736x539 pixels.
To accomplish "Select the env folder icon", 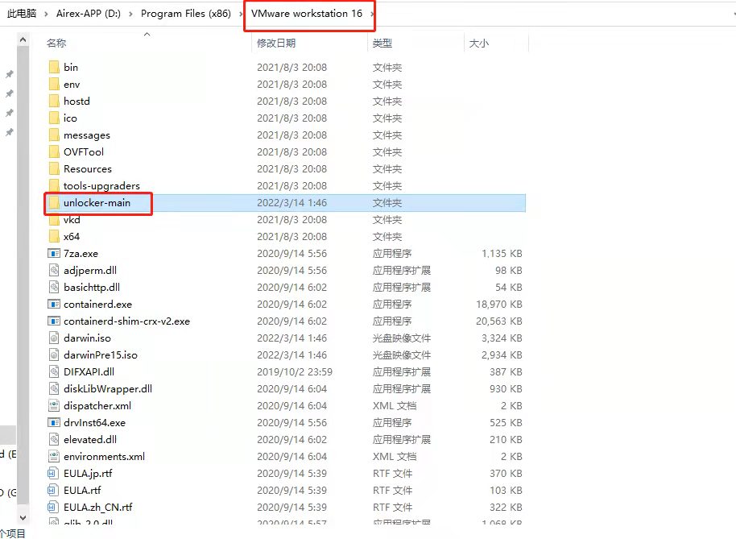I will pos(54,84).
